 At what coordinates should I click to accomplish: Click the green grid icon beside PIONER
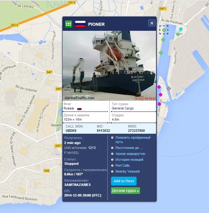69,24
